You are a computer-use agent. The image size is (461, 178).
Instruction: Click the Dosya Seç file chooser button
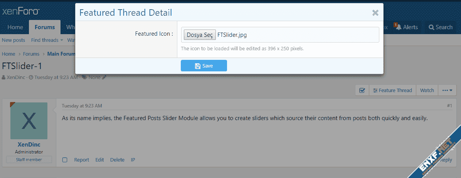[x=200, y=35]
